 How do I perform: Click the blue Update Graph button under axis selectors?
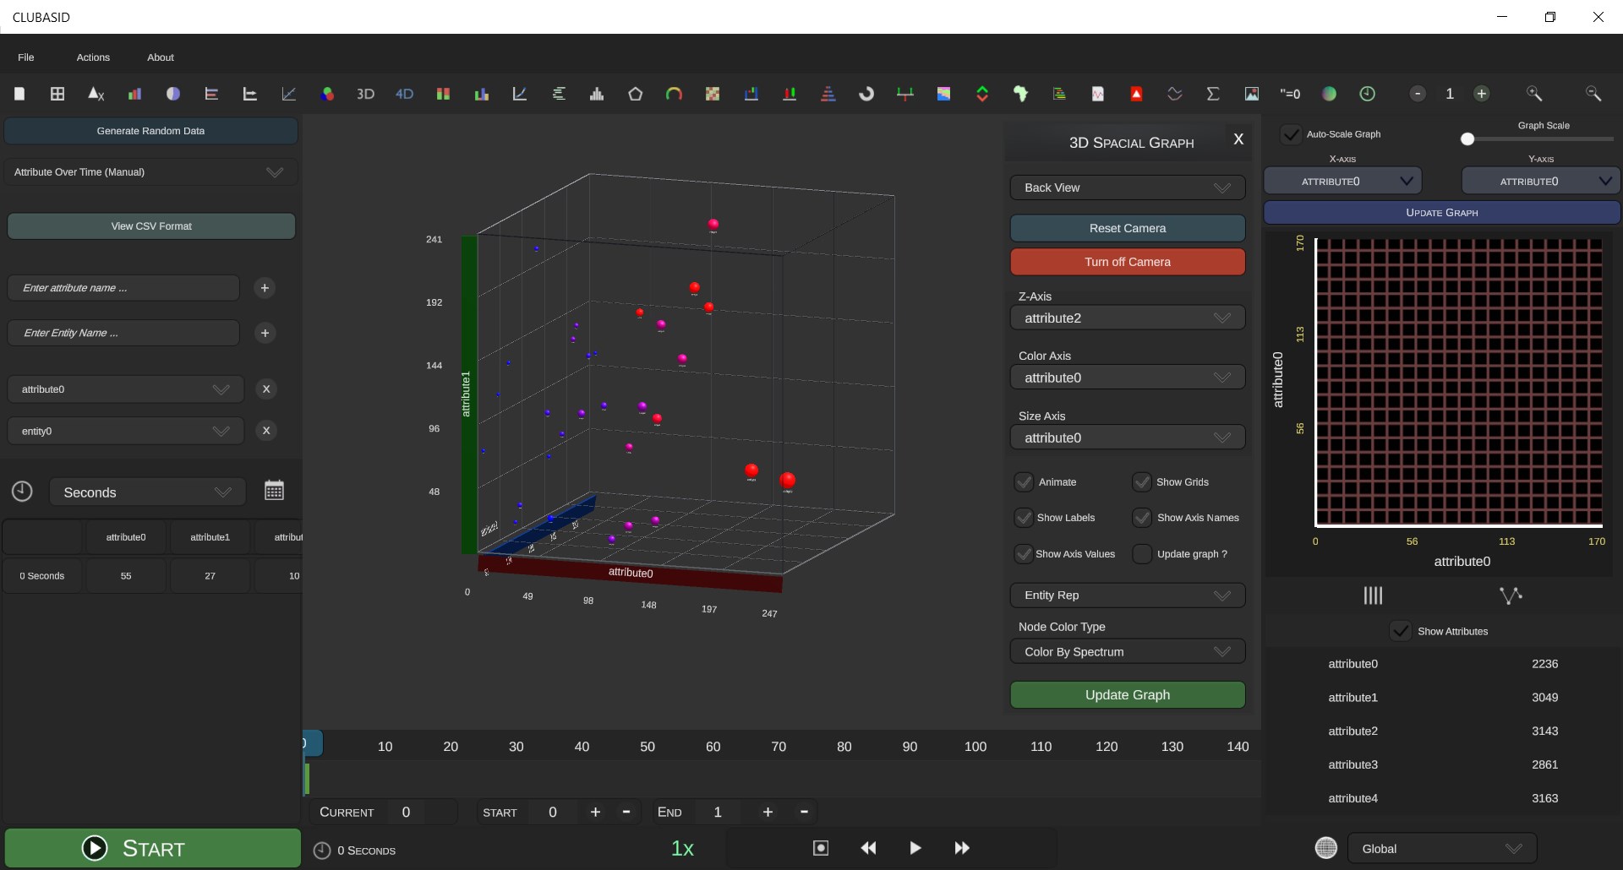1442,213
